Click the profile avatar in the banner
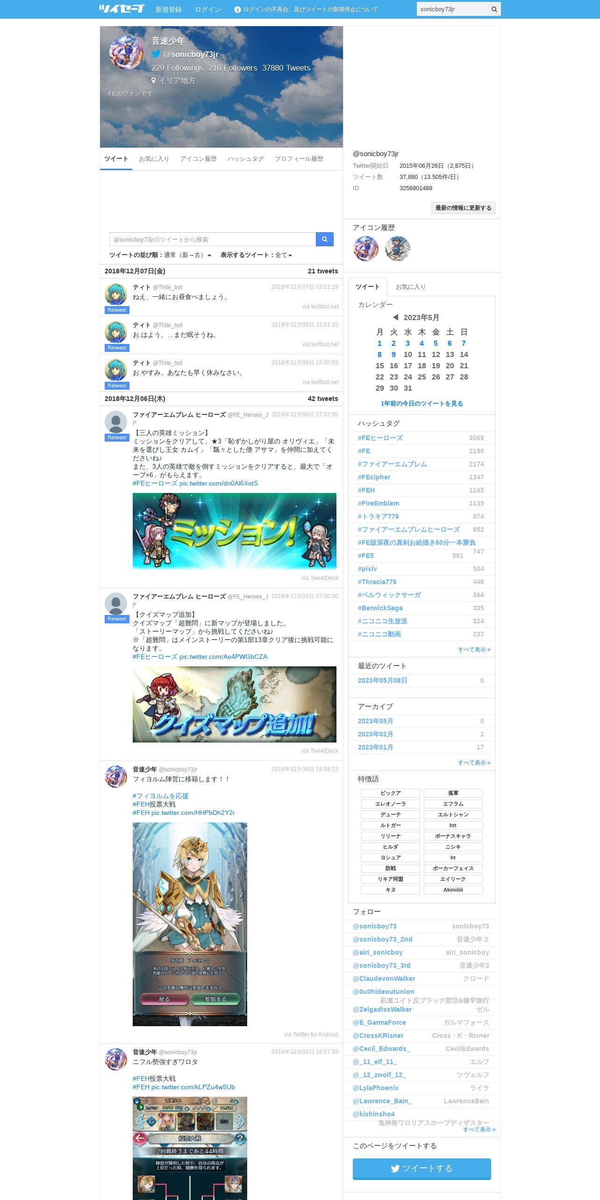This screenshot has height=1200, width=600. (x=126, y=52)
